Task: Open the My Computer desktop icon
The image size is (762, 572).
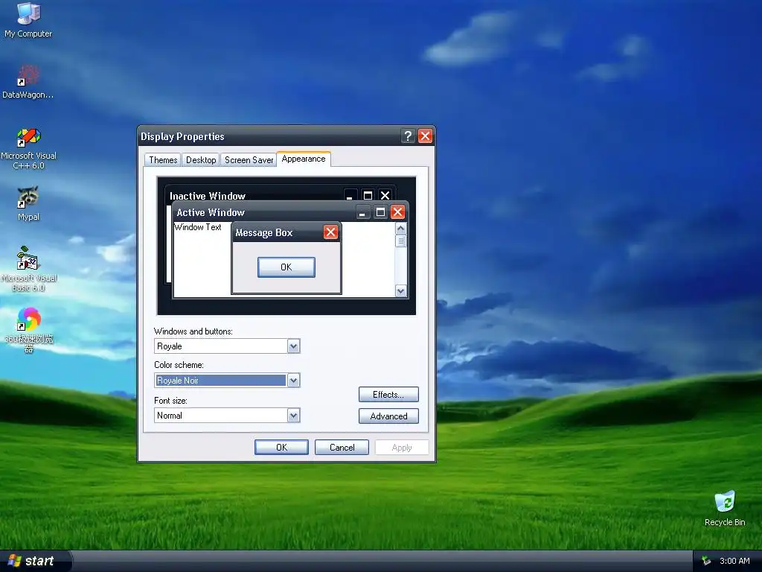Action: pyautogui.click(x=28, y=20)
